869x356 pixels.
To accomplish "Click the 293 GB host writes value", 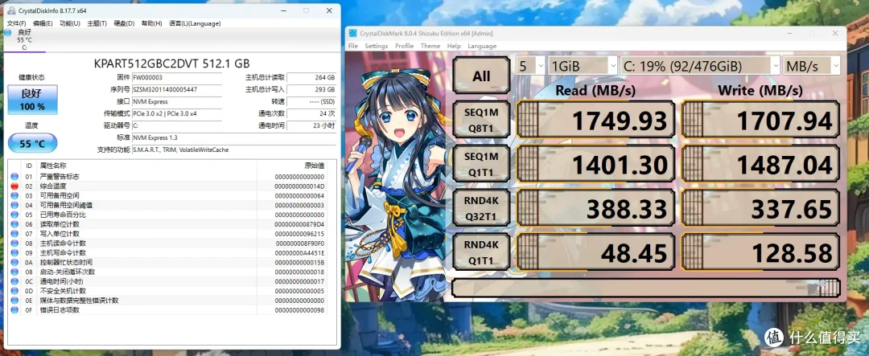I will point(311,89).
